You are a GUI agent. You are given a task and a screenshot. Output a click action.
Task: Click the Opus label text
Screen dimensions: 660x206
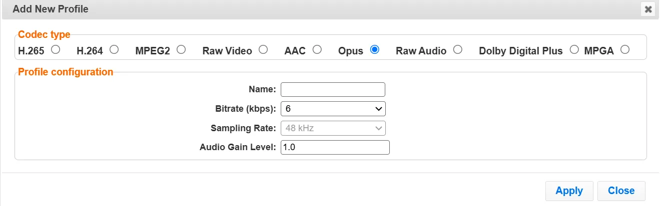tap(351, 51)
